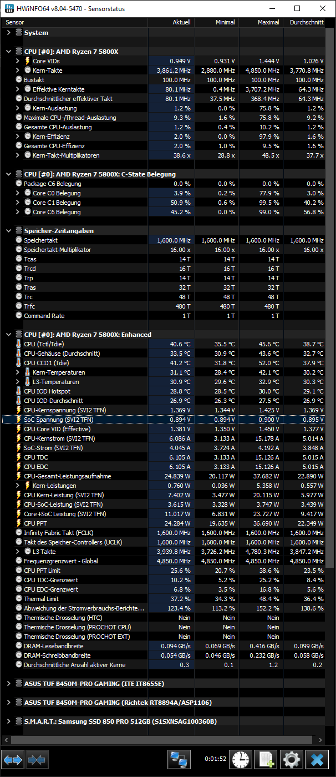Open sensor settings gear icon
336x777 pixels.
[x=292, y=759]
